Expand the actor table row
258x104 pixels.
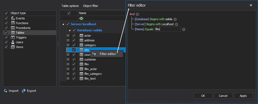click(x=68, y=36)
